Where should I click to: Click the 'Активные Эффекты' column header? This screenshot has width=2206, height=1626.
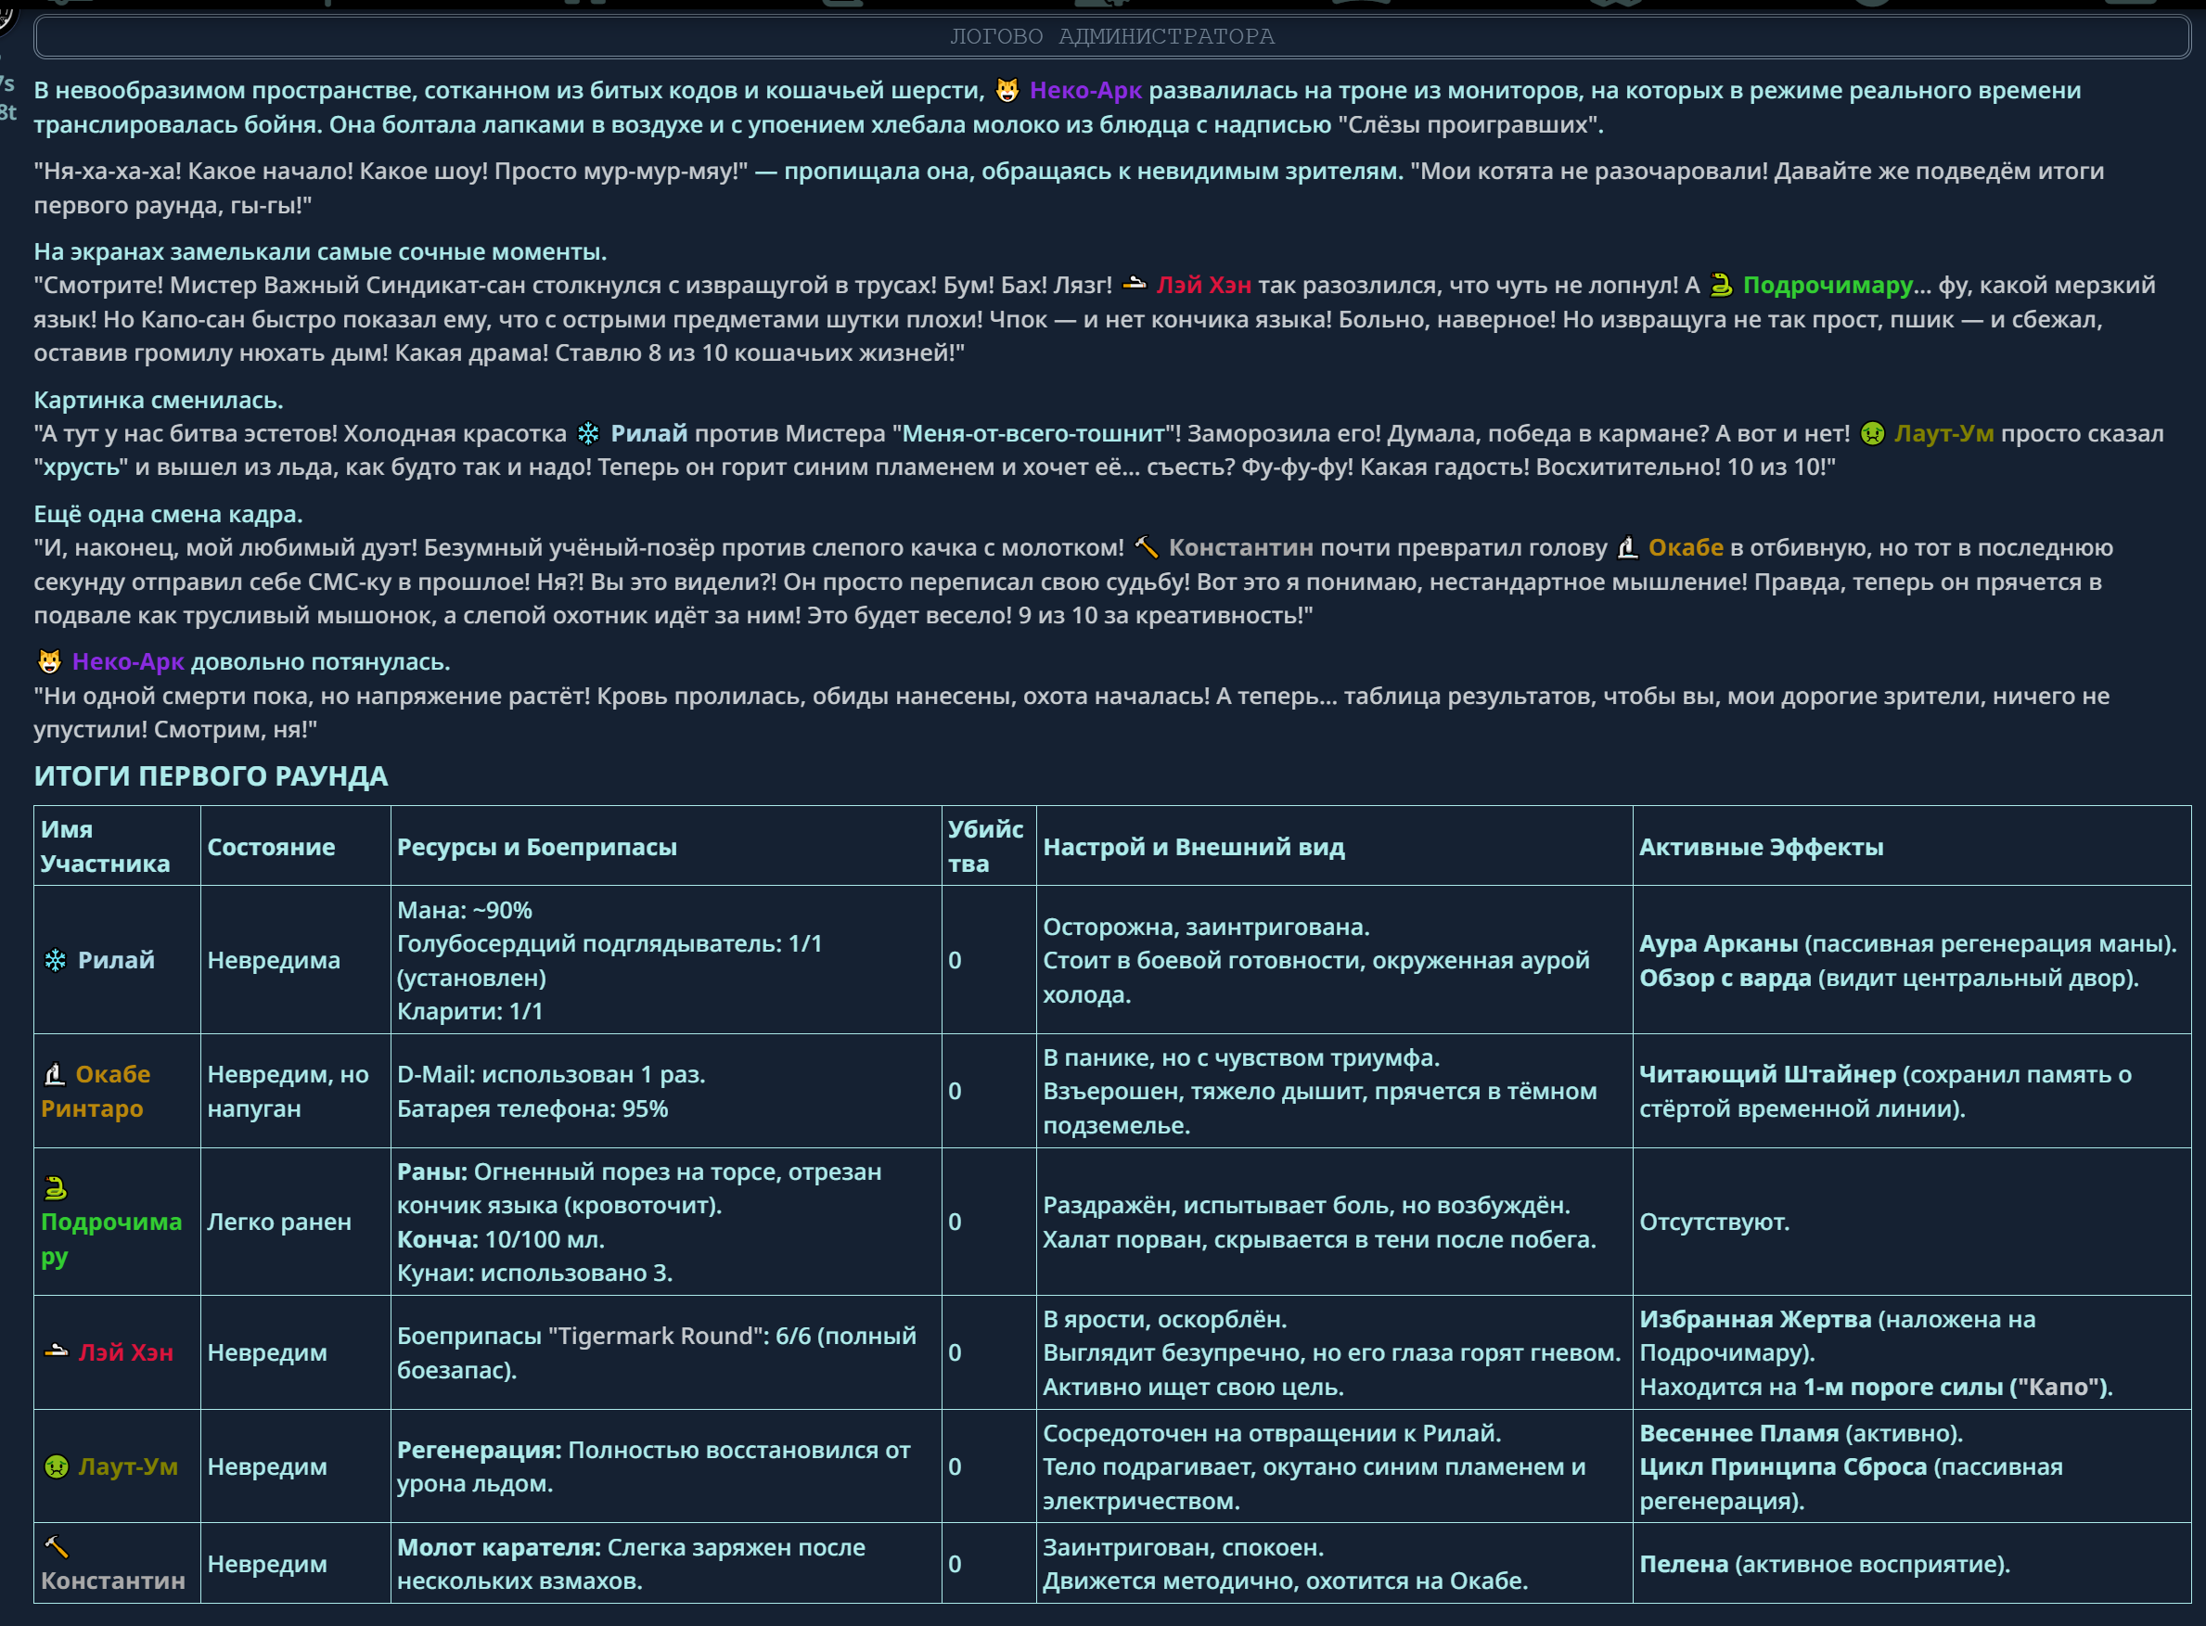1760,848
